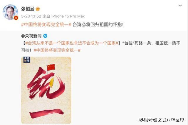View the 统一 poster image
Screen dimensions: 188x125
pyautogui.click(x=46, y=90)
